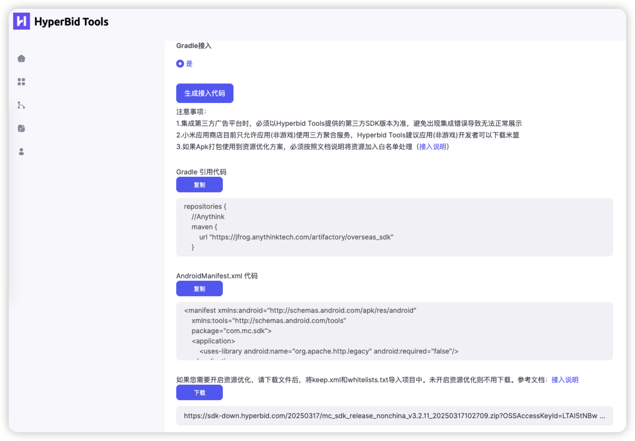Image resolution: width=635 pixels, height=441 pixels.
Task: Click the '<application>' code line
Action: point(214,341)
